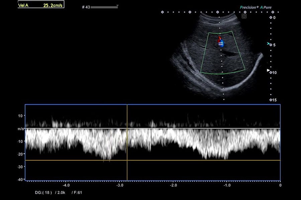Click the -4.0 time axis label
Viewport: 301px width, 200px height.
click(66, 185)
